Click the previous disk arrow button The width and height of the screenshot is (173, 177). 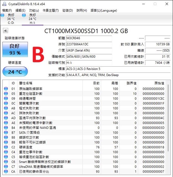tap(5, 31)
